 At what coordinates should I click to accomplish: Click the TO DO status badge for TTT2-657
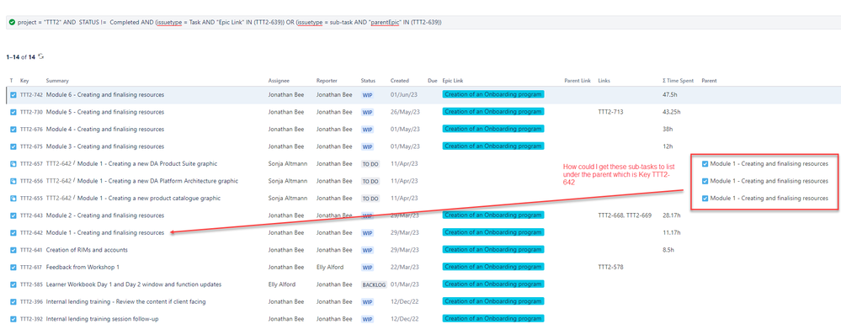(x=370, y=164)
